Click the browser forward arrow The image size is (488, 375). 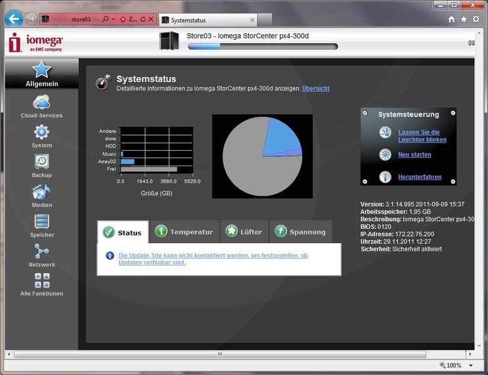(x=31, y=19)
